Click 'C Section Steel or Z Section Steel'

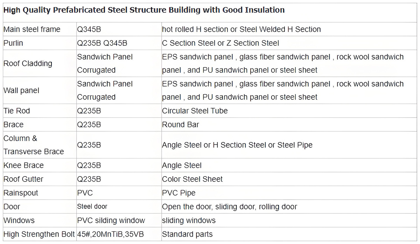click(x=289, y=43)
